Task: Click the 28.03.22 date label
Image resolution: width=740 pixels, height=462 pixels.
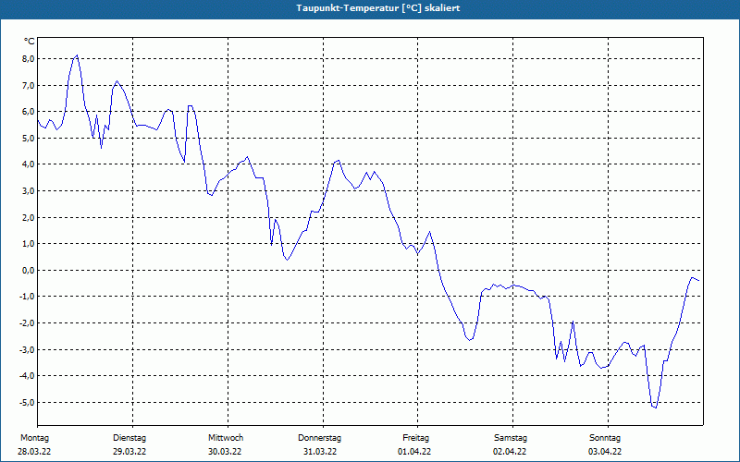Action: click(34, 452)
